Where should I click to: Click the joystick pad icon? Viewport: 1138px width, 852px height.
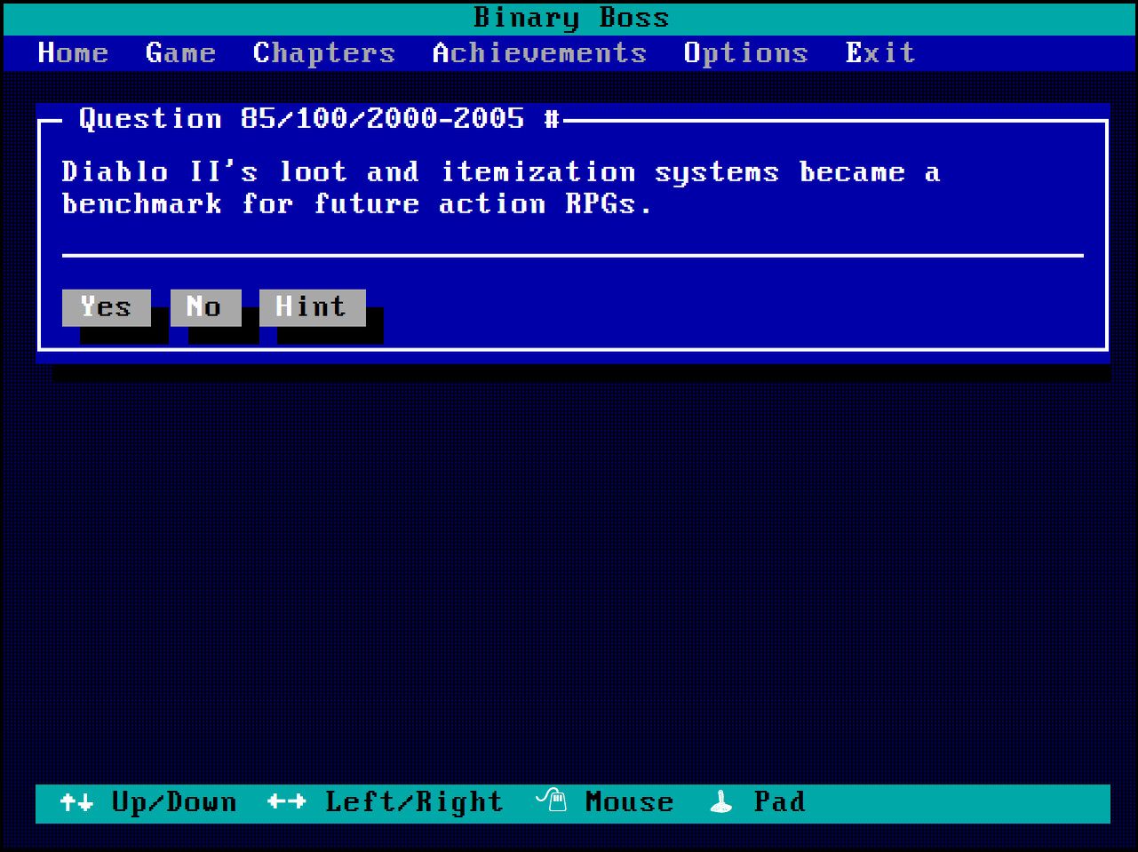click(721, 802)
